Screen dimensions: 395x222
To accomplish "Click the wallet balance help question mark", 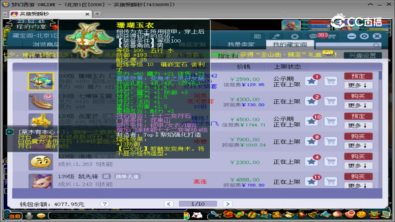I will coord(105,204).
